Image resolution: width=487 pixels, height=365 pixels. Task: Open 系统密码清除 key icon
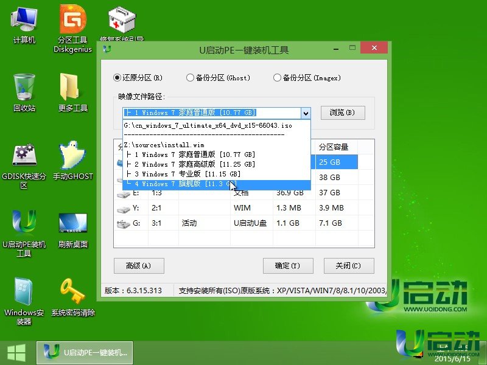pyautogui.click(x=72, y=297)
